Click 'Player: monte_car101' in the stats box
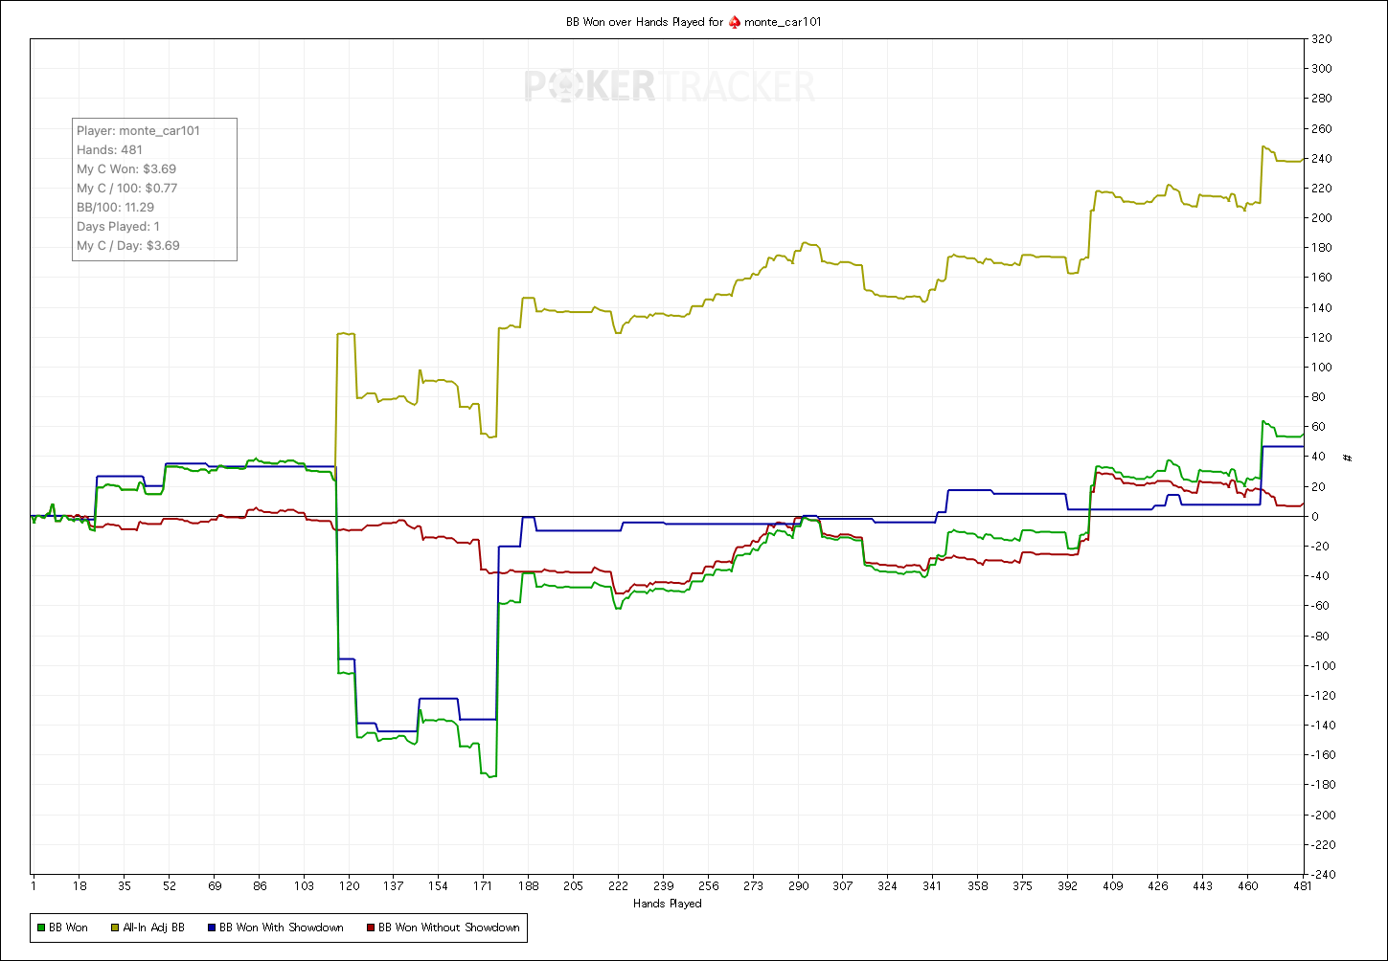The width and height of the screenshot is (1388, 961). (138, 130)
